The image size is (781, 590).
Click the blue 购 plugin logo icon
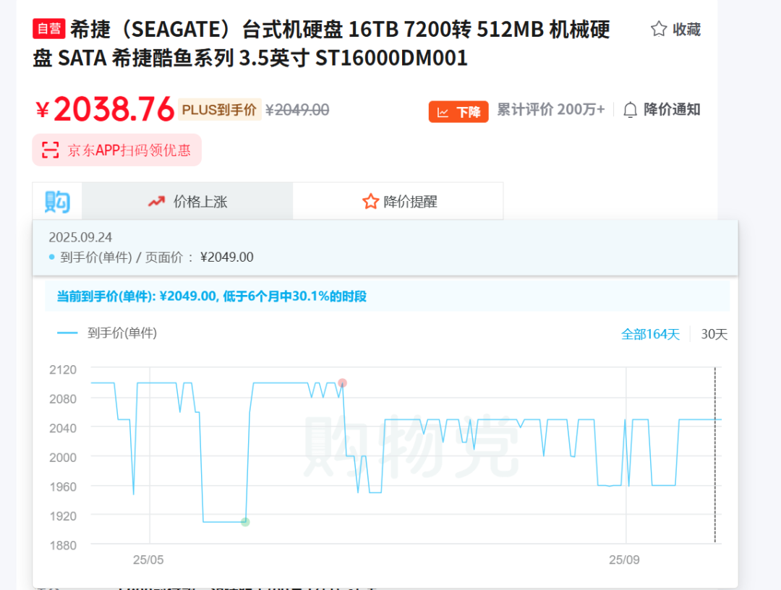[57, 202]
